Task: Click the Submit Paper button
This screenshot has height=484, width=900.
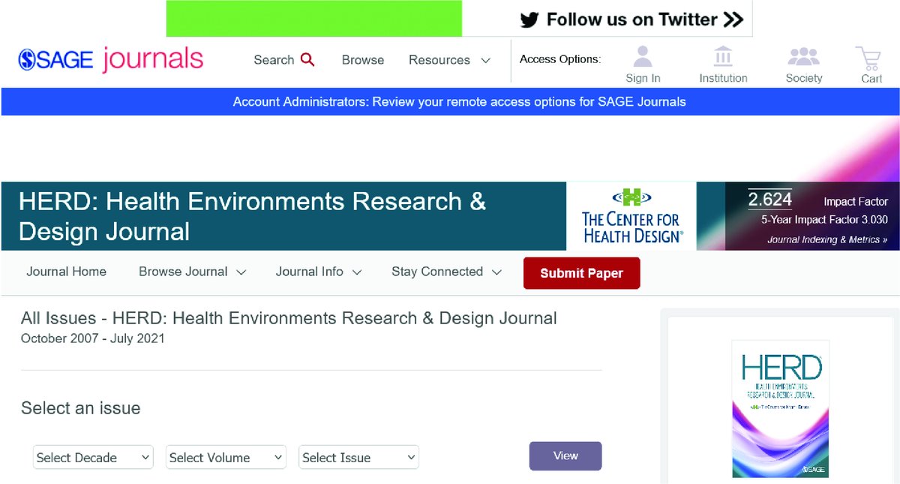Action: [x=581, y=273]
